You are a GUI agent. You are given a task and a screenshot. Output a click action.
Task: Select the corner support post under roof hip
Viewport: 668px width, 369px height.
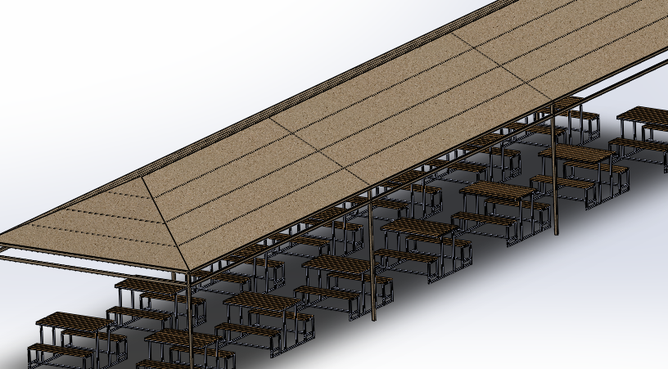190,320
